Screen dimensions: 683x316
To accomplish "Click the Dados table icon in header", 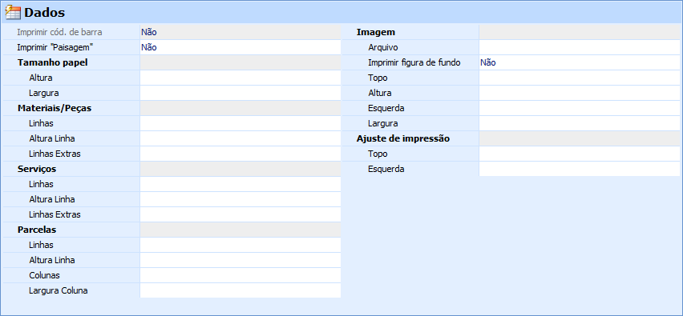I will tap(13, 13).
